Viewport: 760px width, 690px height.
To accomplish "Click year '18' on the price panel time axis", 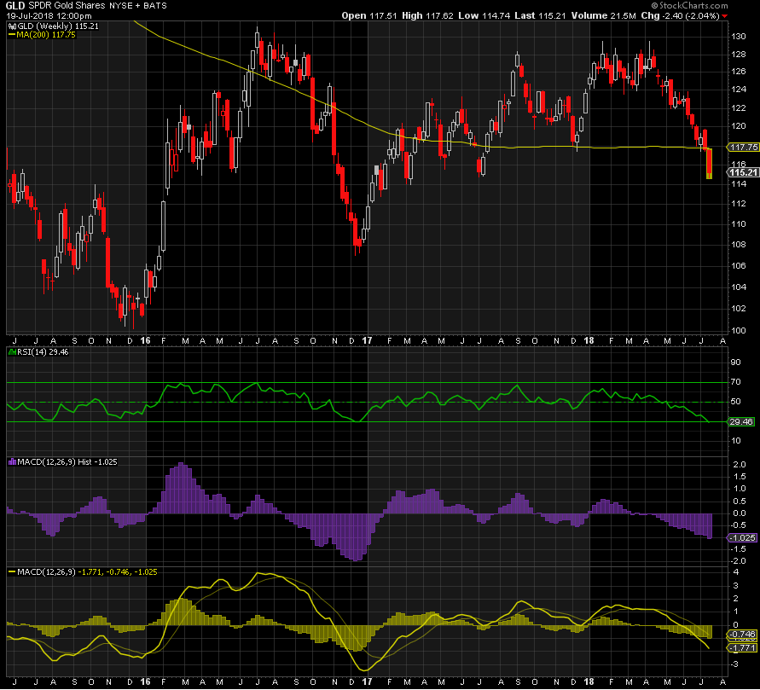I will (589, 340).
